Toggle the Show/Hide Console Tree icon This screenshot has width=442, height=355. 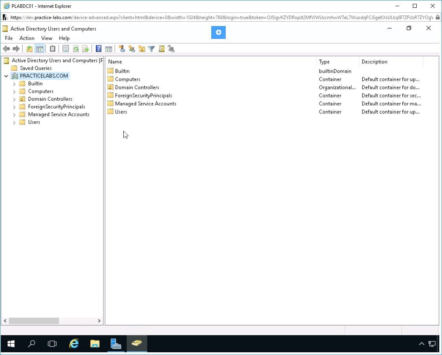tap(39, 49)
